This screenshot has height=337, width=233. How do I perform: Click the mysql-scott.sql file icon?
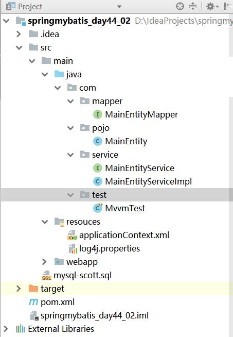[46, 275]
